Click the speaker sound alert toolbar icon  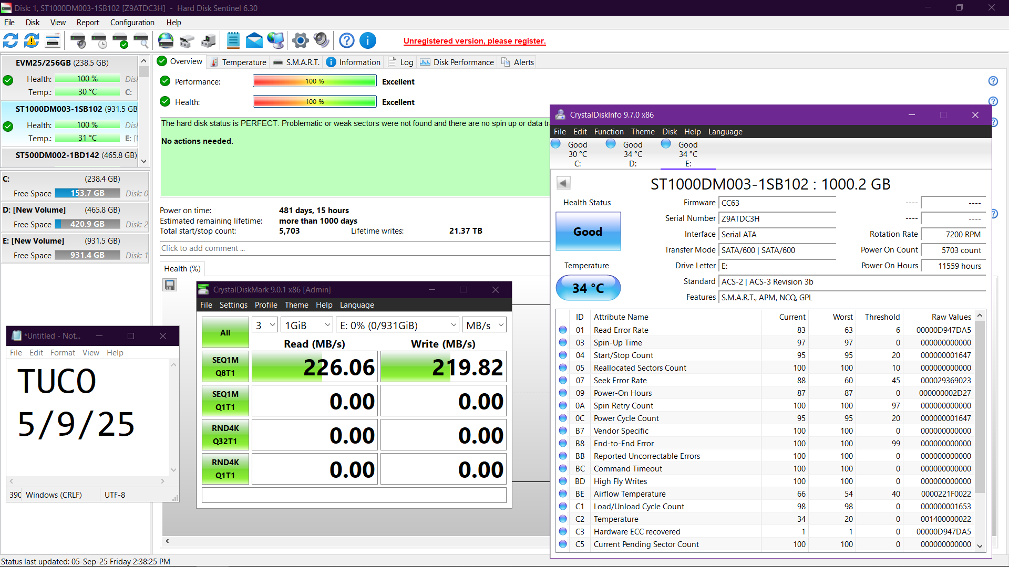coord(321,40)
